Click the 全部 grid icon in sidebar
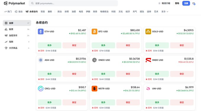 click(6, 23)
